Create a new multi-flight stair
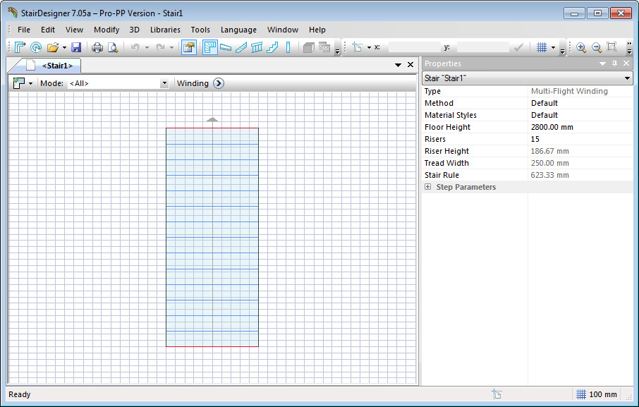The width and height of the screenshot is (639, 407). click(20, 47)
